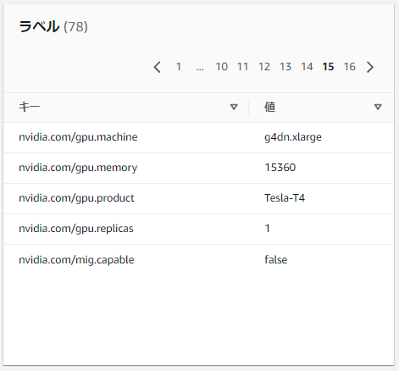Select page 11 in pagination
399x371 pixels.
click(x=242, y=67)
